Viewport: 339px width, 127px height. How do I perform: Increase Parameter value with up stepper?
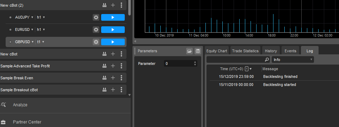195,62
